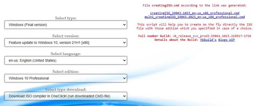Open the Select language dropdown
The height and width of the screenshot is (106, 258).
click(x=66, y=60)
